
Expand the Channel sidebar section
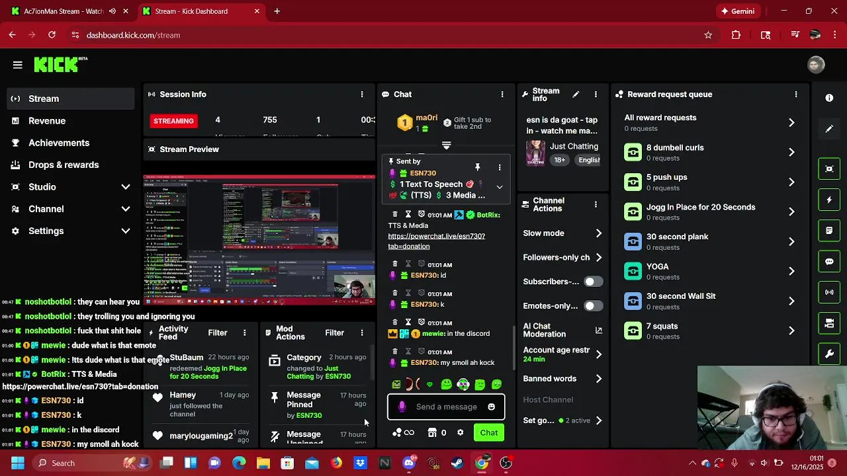tap(126, 209)
